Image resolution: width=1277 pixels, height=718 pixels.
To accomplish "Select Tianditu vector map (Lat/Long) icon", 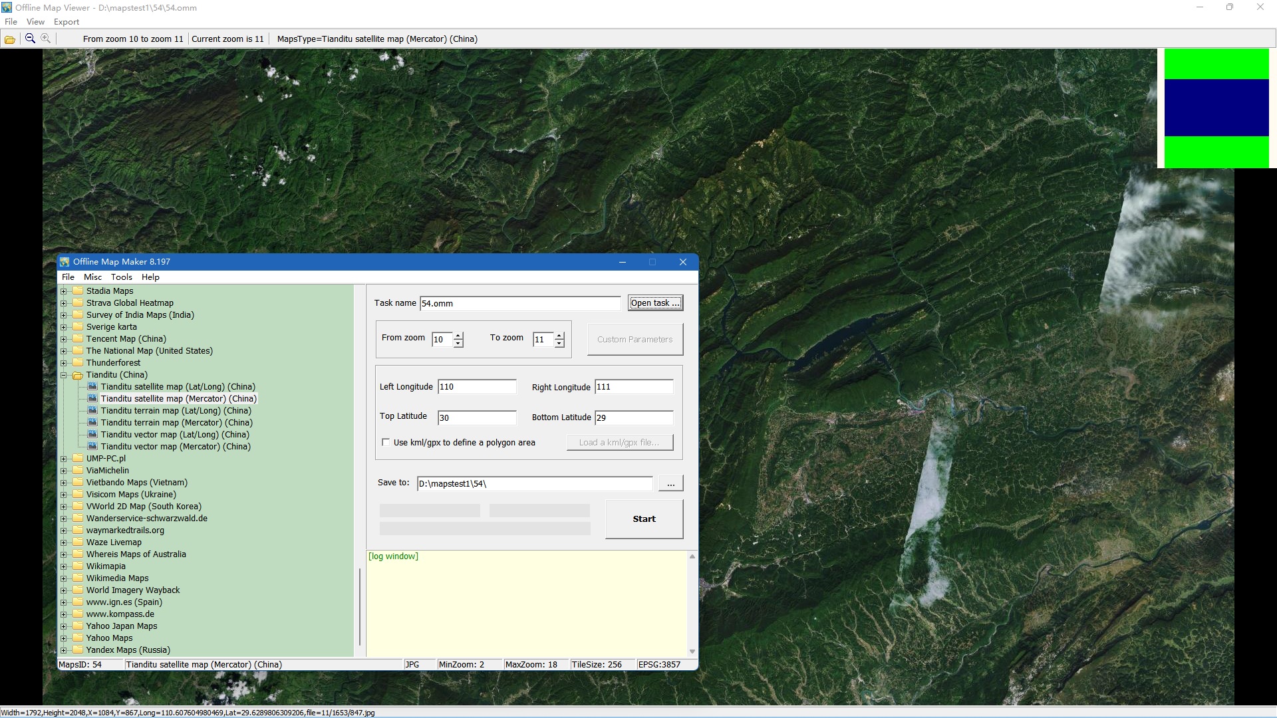I will click(92, 434).
